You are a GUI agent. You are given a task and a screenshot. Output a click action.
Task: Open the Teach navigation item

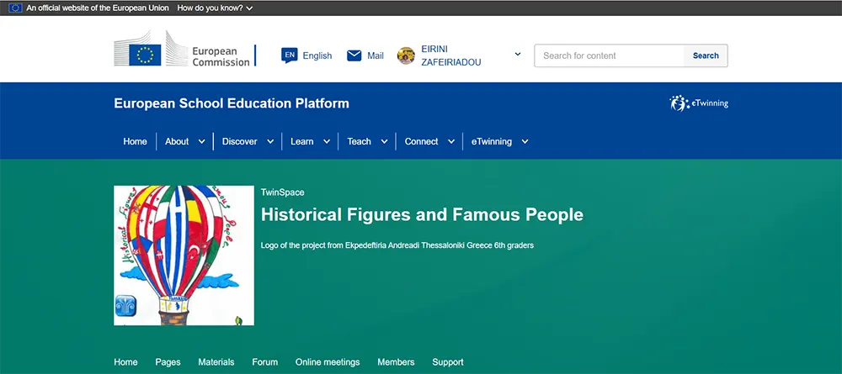[x=360, y=141]
